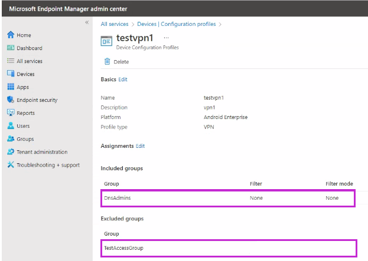Image resolution: width=368 pixels, height=261 pixels.
Task: Click the All services list icon
Action: coord(11,61)
